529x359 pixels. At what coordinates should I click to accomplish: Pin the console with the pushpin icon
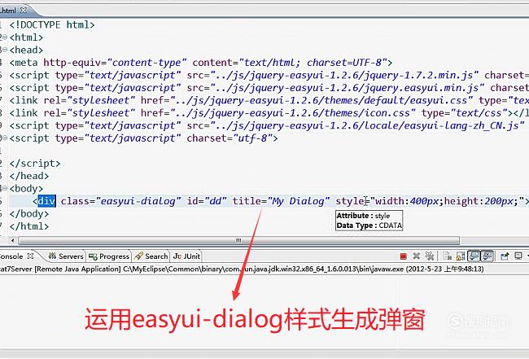pos(505,256)
